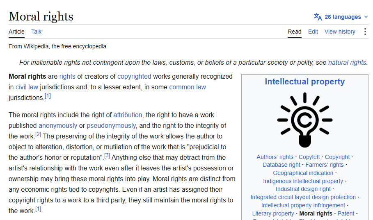Open footnote reference [3]

pyautogui.click(x=107, y=156)
